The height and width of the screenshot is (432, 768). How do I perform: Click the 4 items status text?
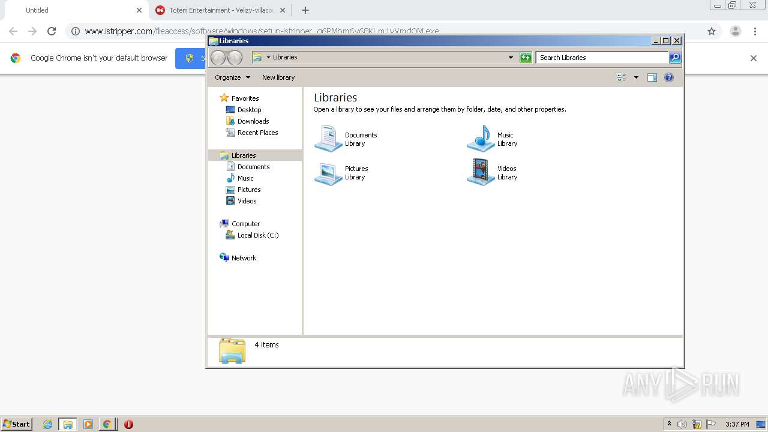(266, 345)
